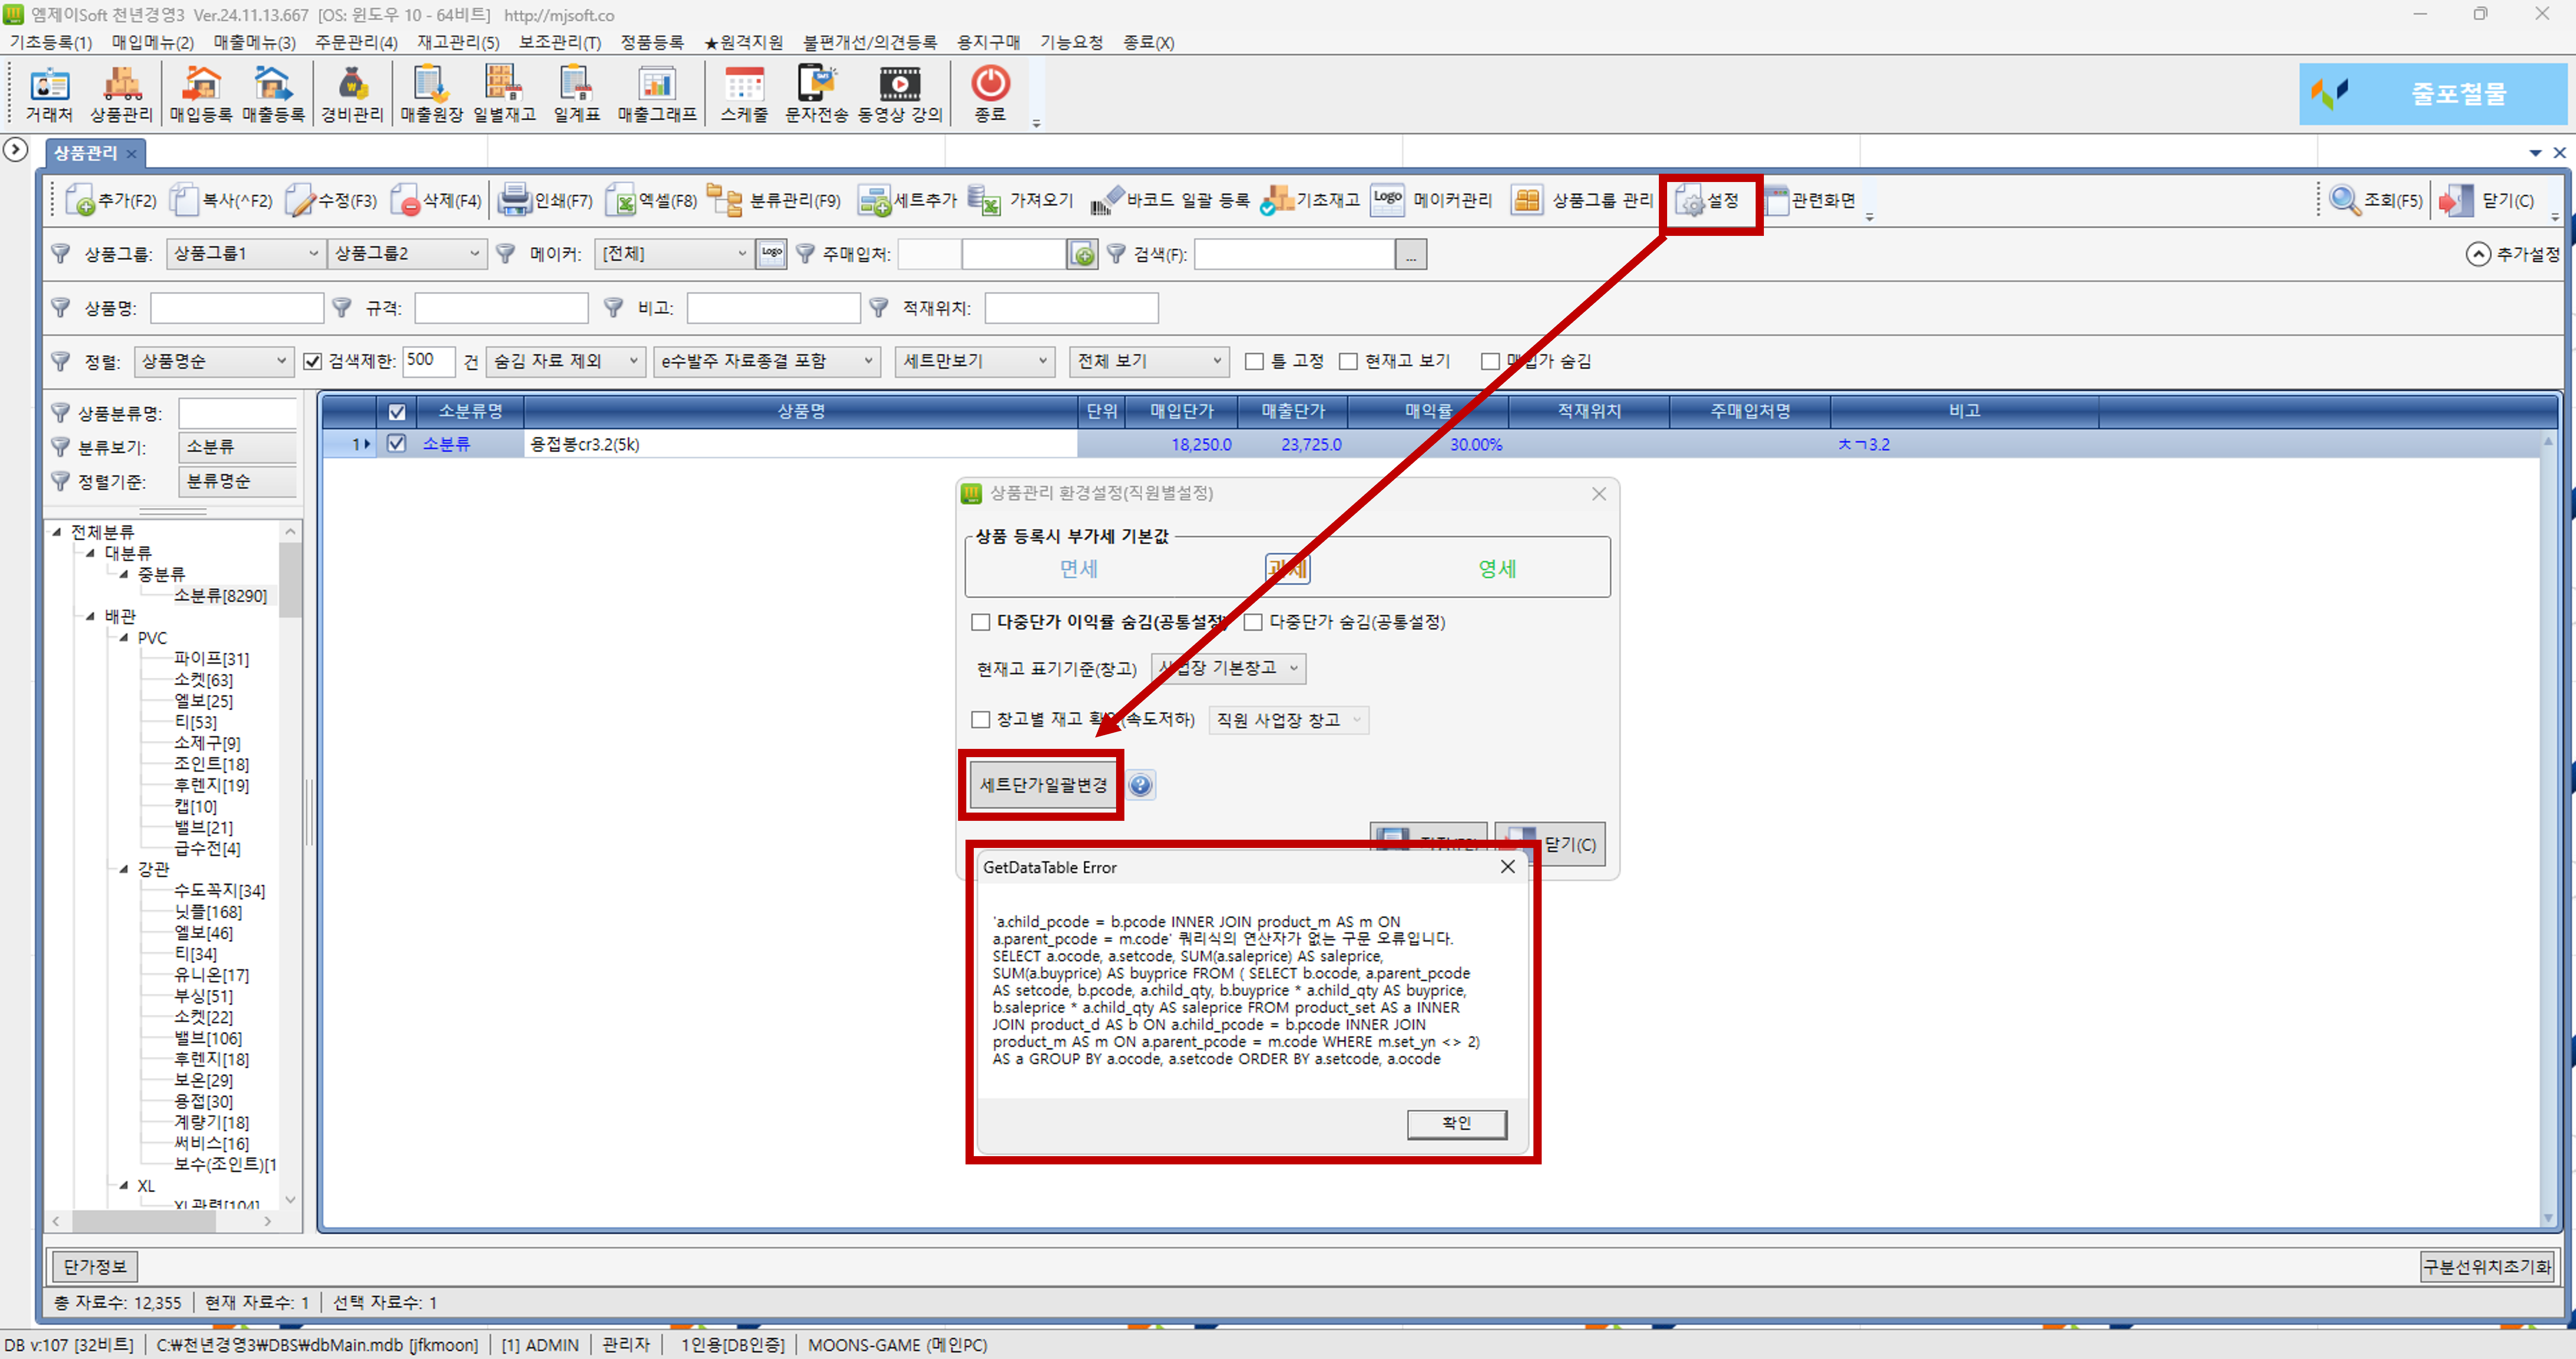The height and width of the screenshot is (1359, 2576).
Task: Open 바코드 일괄 등록
Action: pos(1170,201)
